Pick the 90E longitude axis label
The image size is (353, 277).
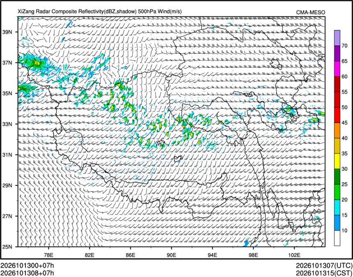point(172,255)
